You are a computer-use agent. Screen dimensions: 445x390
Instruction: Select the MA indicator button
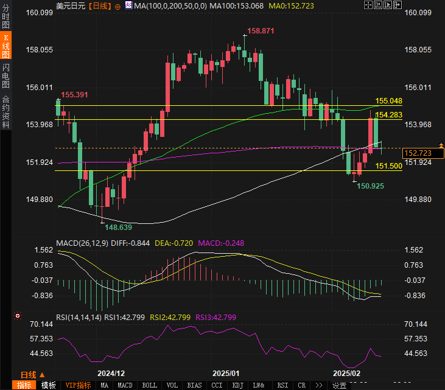[x=104, y=385]
